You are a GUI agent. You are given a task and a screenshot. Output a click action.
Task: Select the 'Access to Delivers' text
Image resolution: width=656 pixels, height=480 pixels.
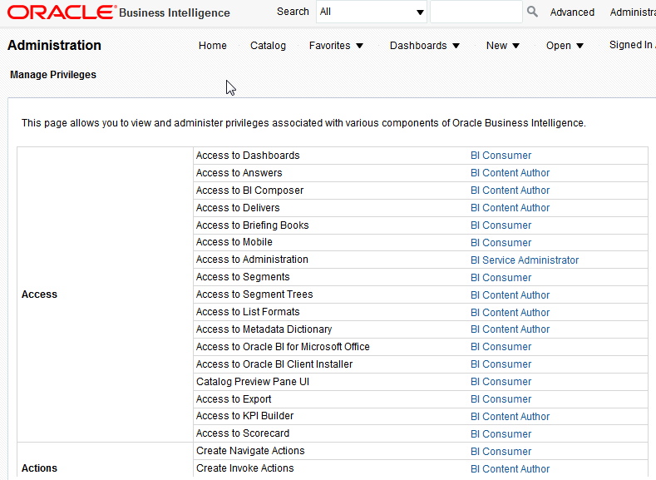coord(238,208)
